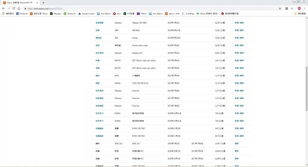This screenshot has height=167, width=308.
Task: Reload the Strava page
Action: (x=14, y=9)
